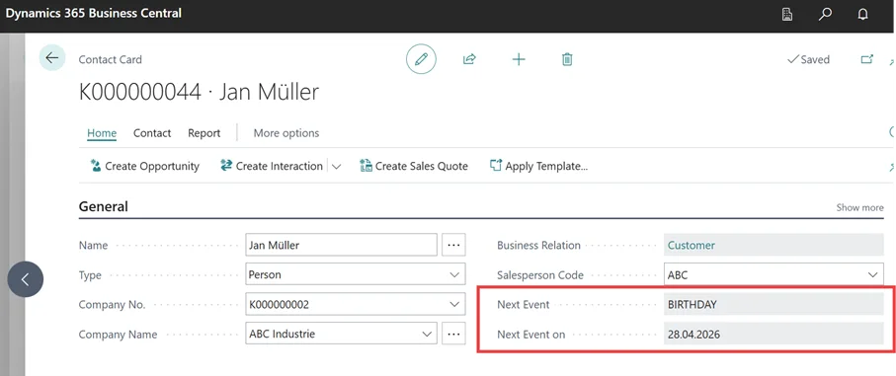This screenshot has width=896, height=376.
Task: Click the pencil edit icon
Action: [421, 59]
